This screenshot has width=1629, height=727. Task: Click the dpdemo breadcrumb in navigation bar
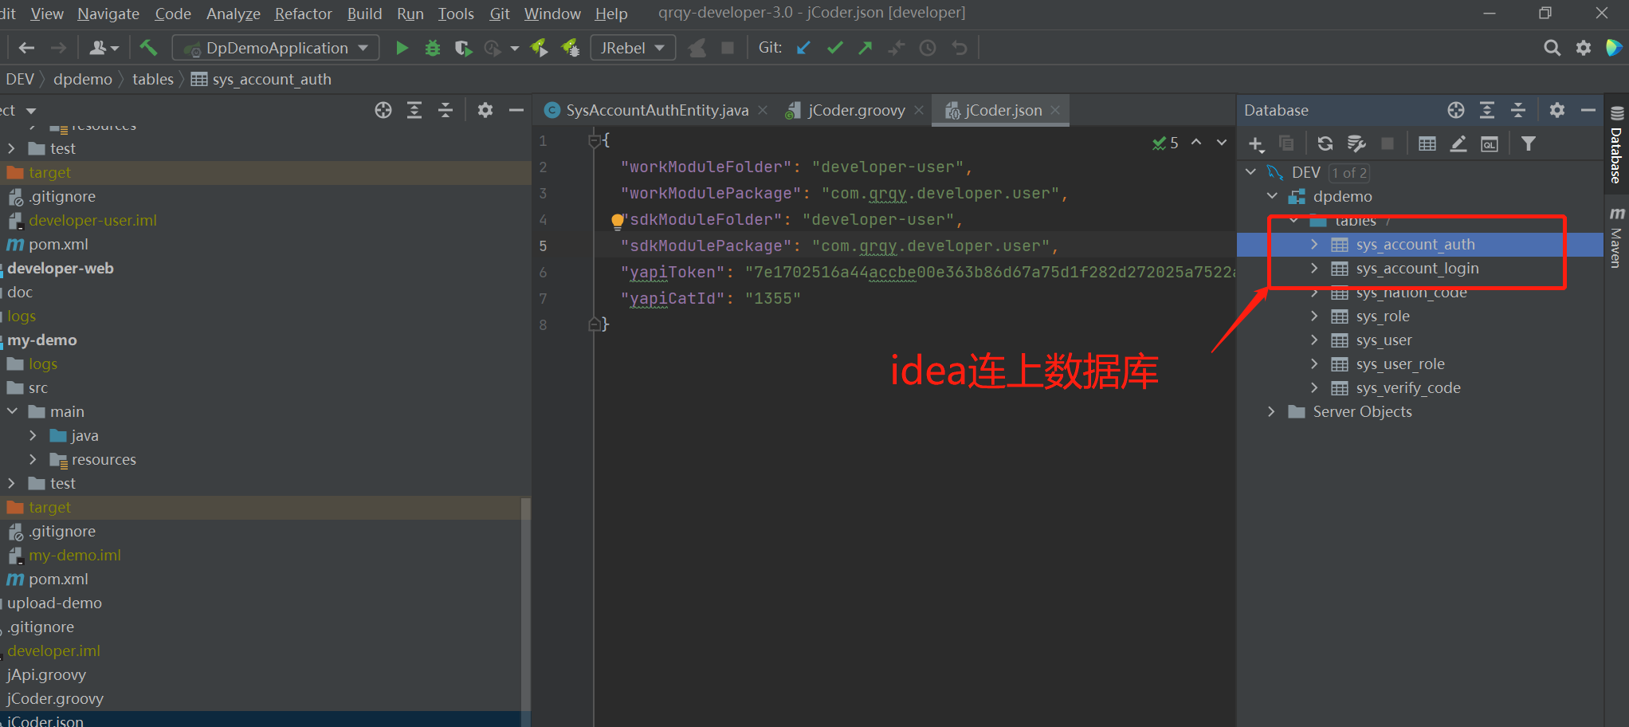point(83,80)
